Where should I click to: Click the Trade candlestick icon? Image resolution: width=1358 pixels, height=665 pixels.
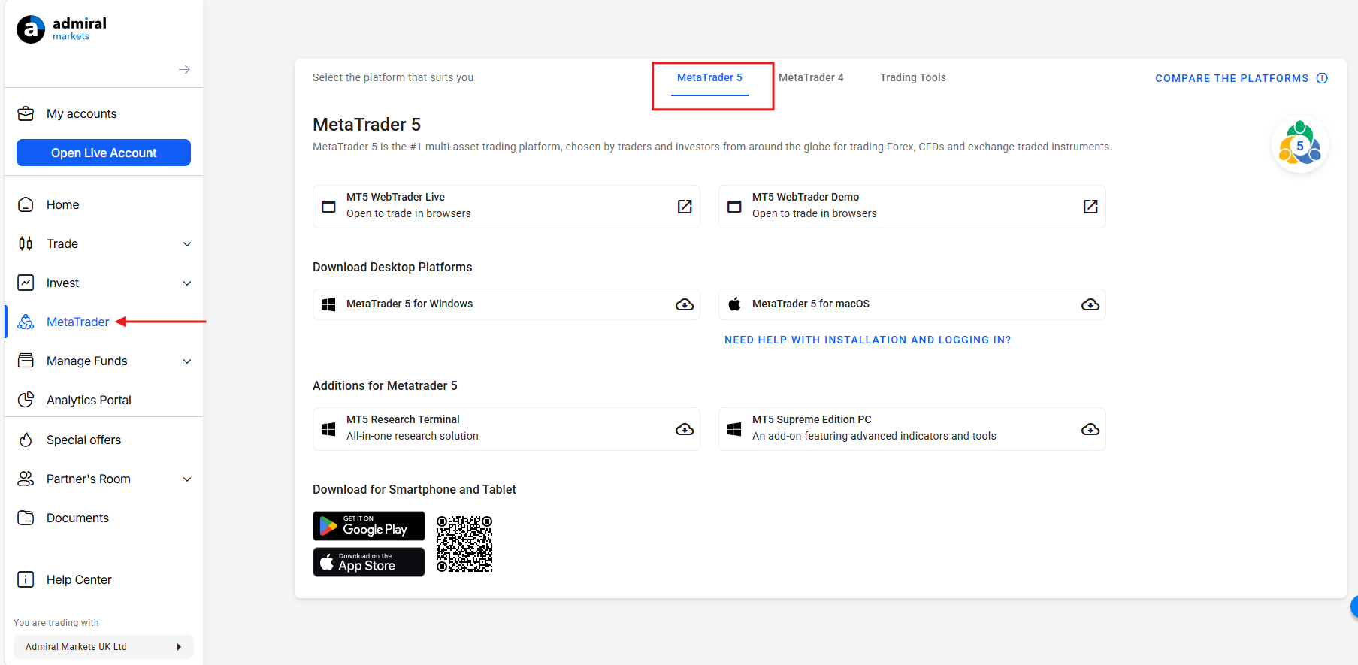[x=26, y=243]
